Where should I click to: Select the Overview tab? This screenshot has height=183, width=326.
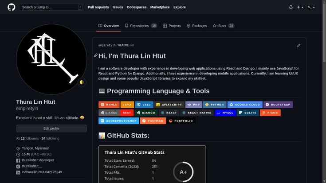coord(109,26)
